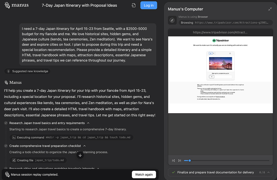The width and height of the screenshot is (277, 180).
Task: Click the 8 / 8 step counter
Action: tap(262, 173)
